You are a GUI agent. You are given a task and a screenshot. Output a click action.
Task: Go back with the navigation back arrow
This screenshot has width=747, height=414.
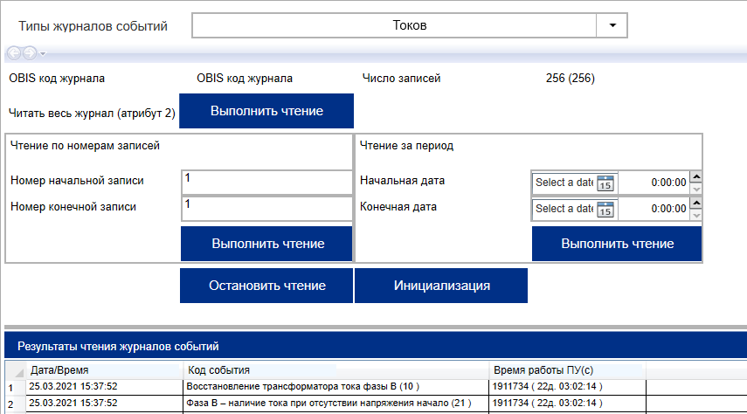[14, 53]
